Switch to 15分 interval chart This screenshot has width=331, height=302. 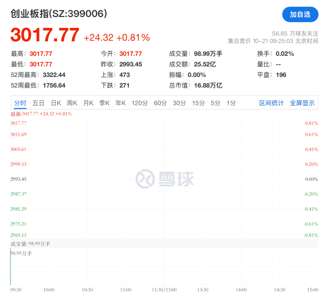click(198, 103)
